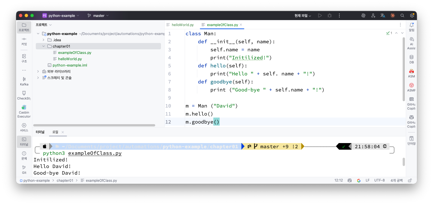Screen dimensions: 433x205
Task: Expand the .idea folder
Action: pyautogui.click(x=44, y=40)
